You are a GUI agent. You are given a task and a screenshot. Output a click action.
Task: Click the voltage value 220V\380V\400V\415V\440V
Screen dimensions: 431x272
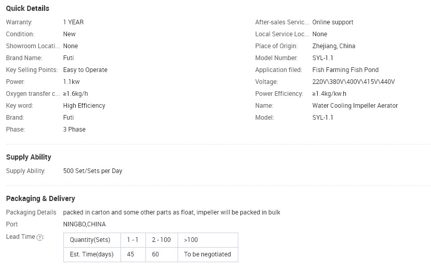coord(354,82)
